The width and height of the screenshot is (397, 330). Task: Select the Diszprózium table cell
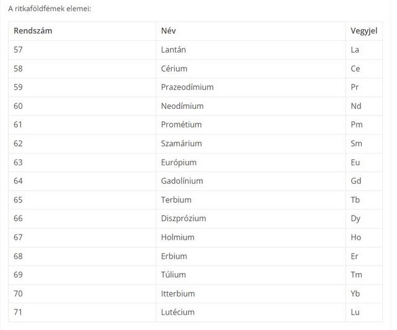click(x=183, y=219)
